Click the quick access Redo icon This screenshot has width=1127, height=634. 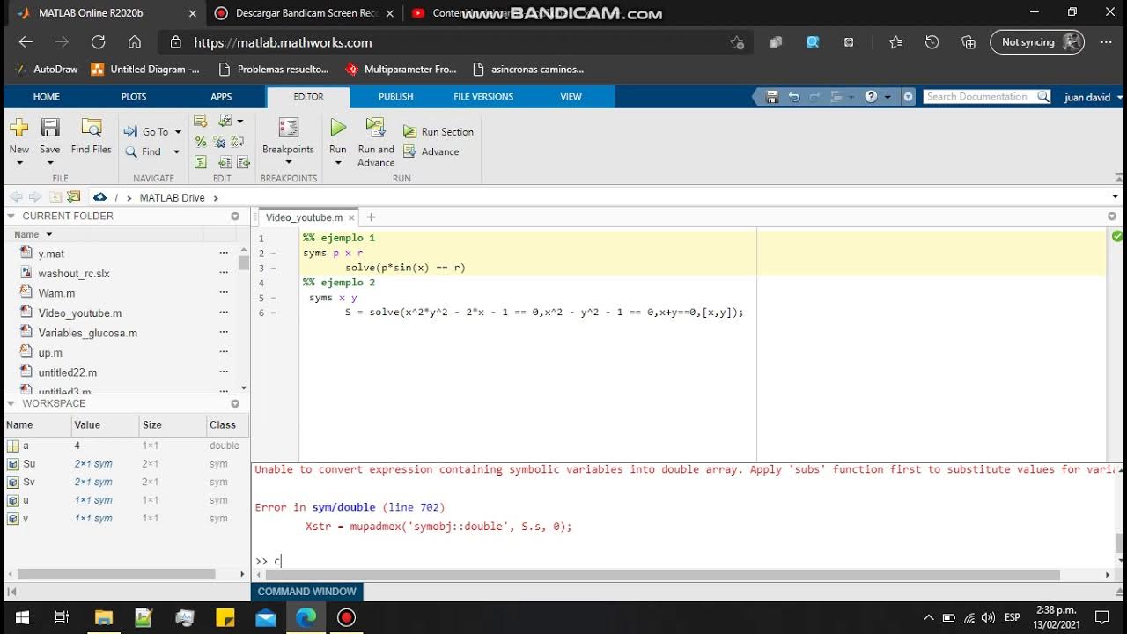point(814,97)
